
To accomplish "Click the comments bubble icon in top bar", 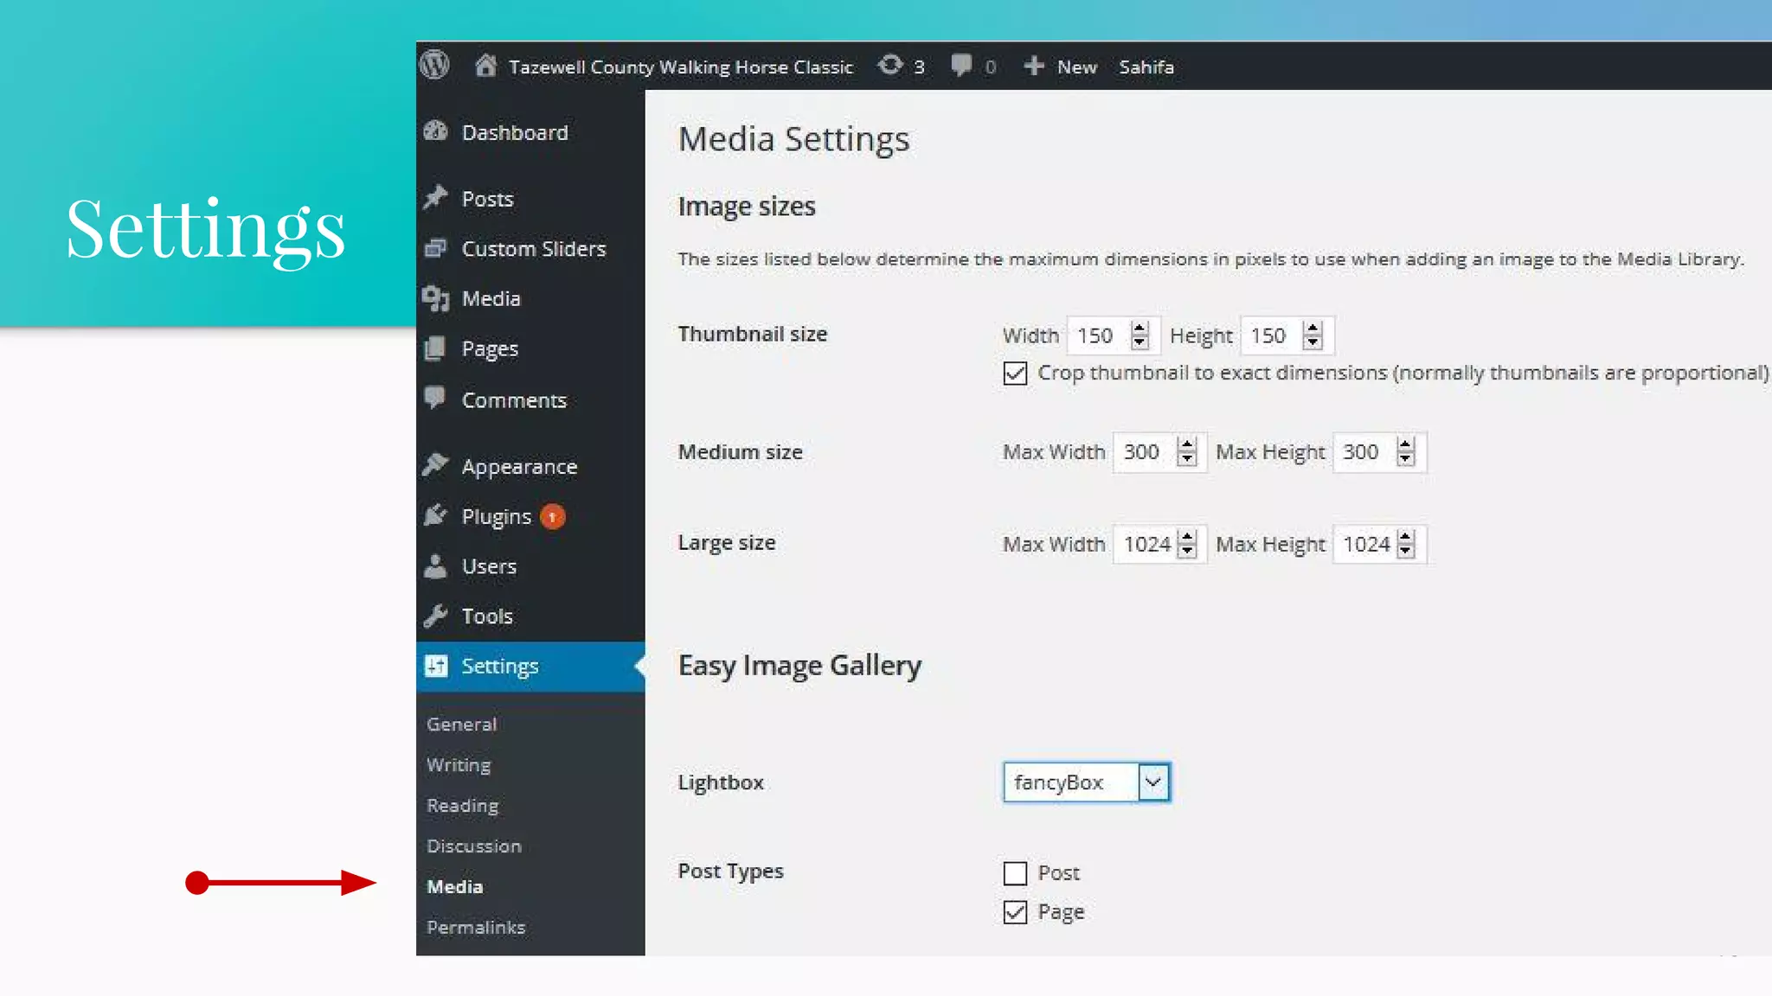I will pos(960,66).
